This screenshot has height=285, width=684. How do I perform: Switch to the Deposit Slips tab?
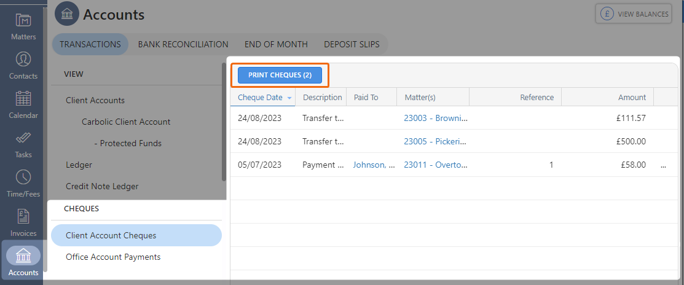click(x=352, y=44)
